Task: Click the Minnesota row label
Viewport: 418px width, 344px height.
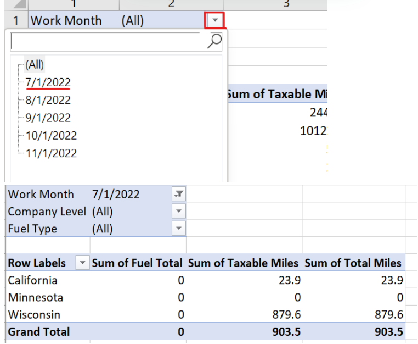Action: 36,297
